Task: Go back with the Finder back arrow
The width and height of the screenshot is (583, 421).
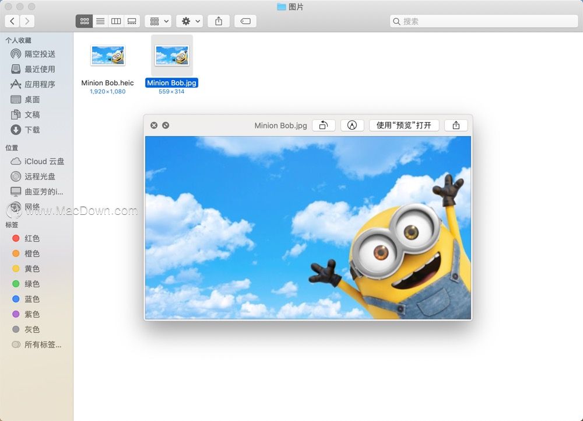Action: [12, 21]
